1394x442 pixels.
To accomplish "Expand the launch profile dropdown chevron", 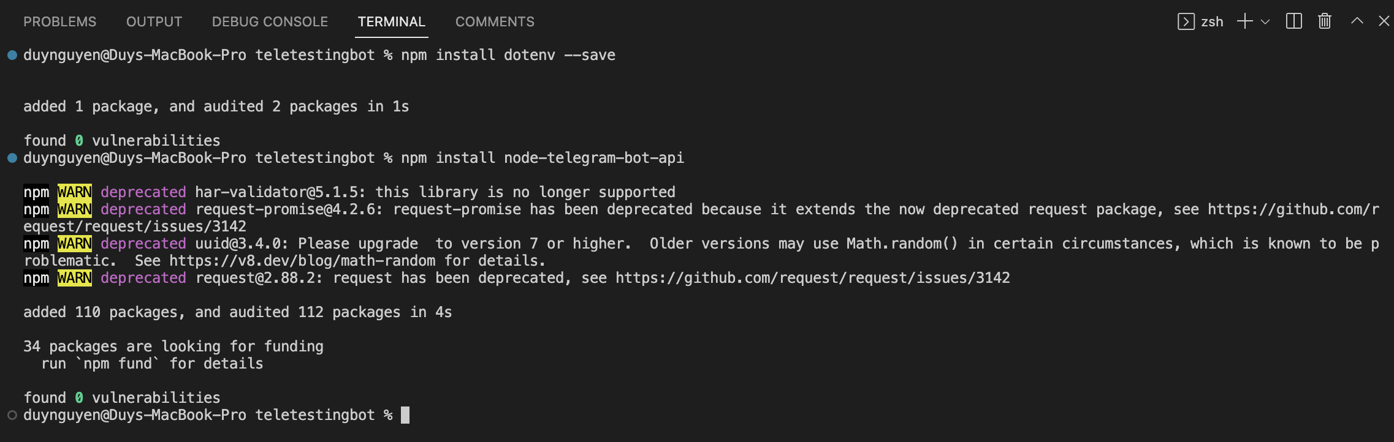I will pos(1265,22).
